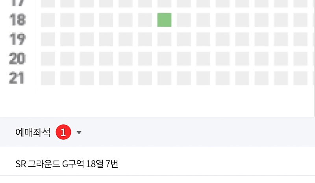The width and height of the screenshot is (315, 183).
Task: Pick seat 1 in row 21
Action: [x=48, y=78]
